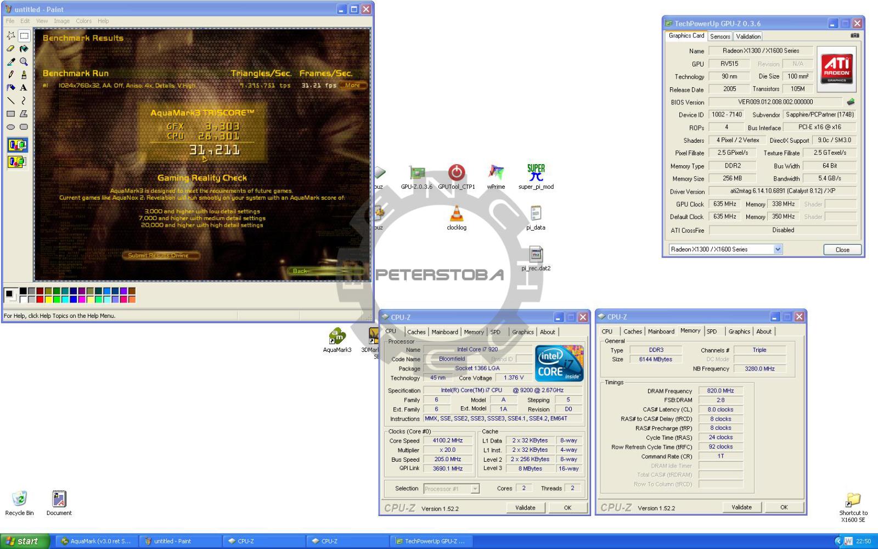This screenshot has width=878, height=549.
Task: Pick the white swatch in Paint palette
Action: coord(23,299)
